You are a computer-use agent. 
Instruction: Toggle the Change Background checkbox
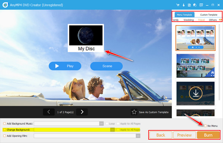[4, 130]
